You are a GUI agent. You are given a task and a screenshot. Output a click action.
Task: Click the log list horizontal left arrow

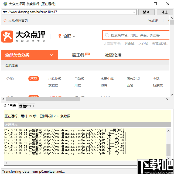click(x=6, y=163)
